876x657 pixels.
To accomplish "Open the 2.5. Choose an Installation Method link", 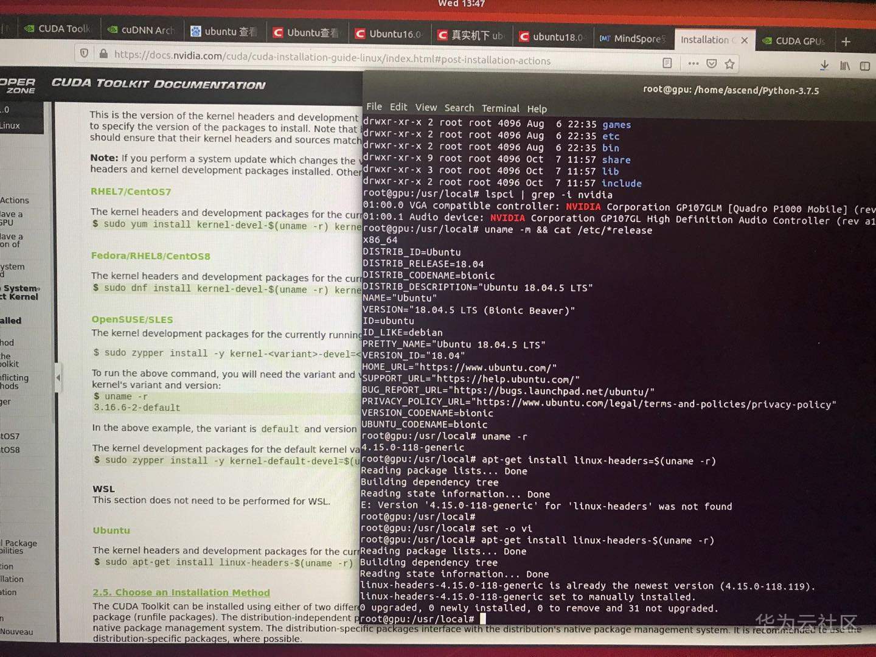I will 181,593.
